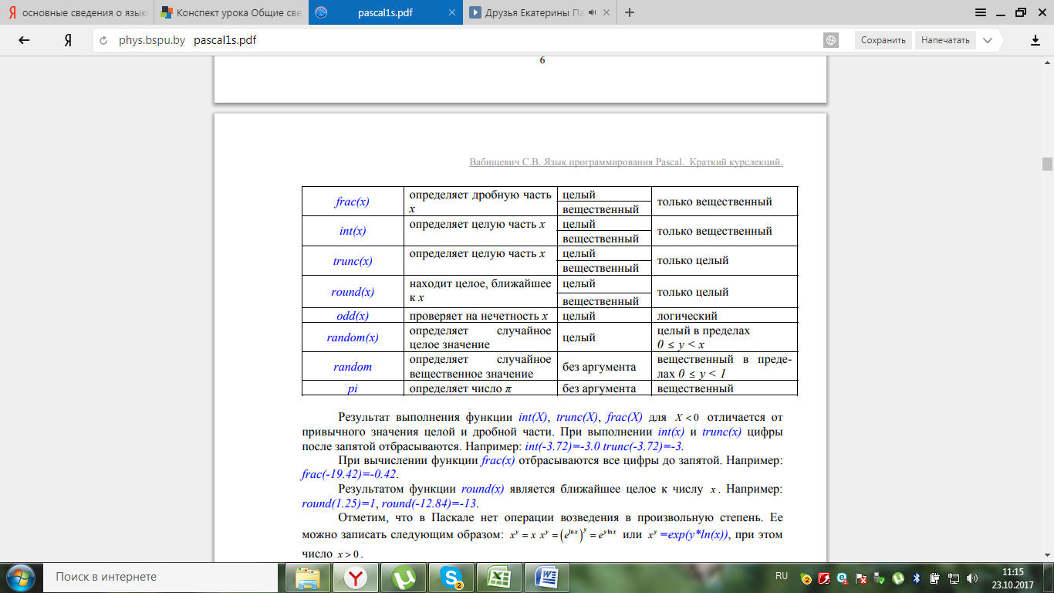This screenshot has height=593, width=1054.
Task: Open a new tab with plus button
Action: 630,12
